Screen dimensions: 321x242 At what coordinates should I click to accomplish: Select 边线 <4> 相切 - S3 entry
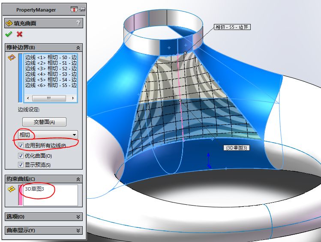(x=51, y=74)
